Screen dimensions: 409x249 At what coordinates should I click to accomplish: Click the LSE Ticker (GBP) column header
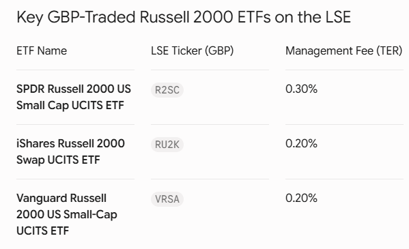coord(193,50)
